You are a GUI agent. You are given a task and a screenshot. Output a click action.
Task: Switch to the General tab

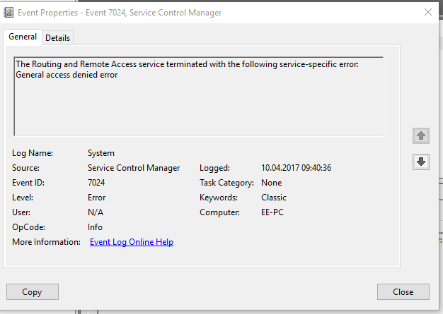click(23, 37)
